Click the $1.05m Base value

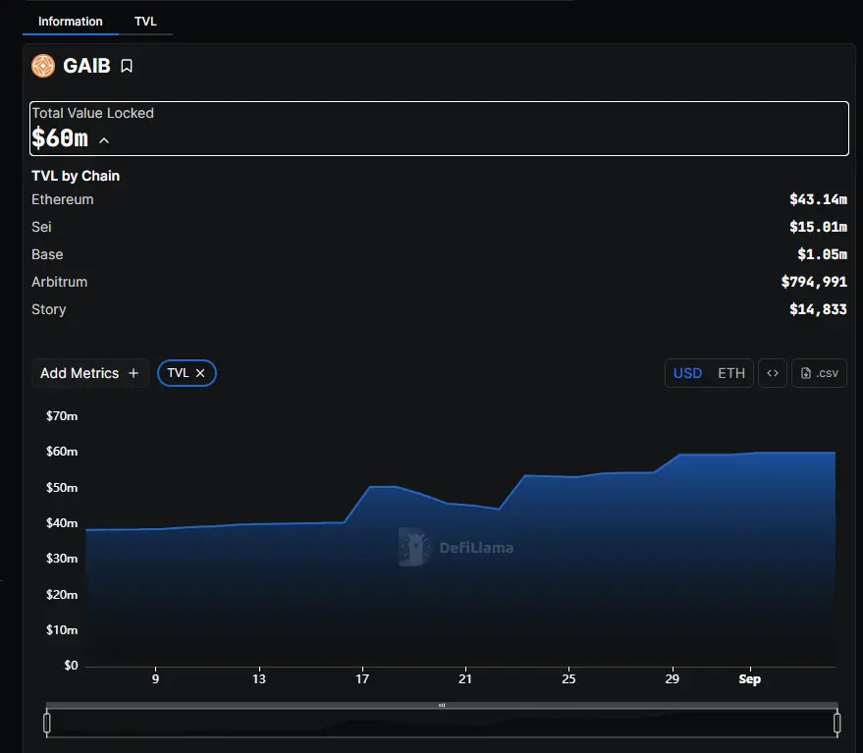tap(823, 254)
